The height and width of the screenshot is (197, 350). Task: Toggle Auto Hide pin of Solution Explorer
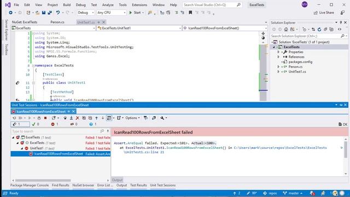click(341, 22)
